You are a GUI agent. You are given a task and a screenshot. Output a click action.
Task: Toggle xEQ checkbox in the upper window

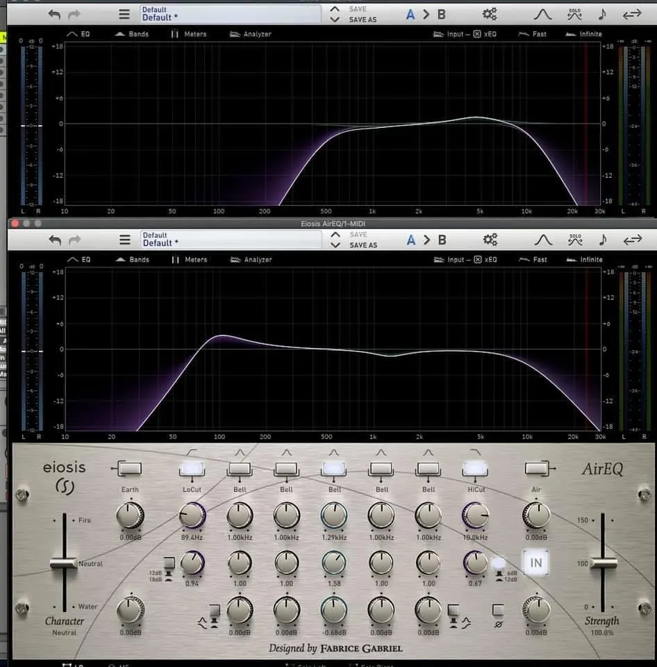click(477, 34)
